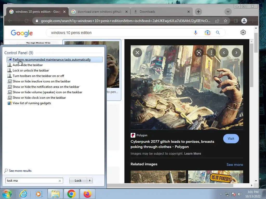Screen dimensions: 266x199
Task: Clear the Start menu search text
Action: pyautogui.click(x=60, y=181)
